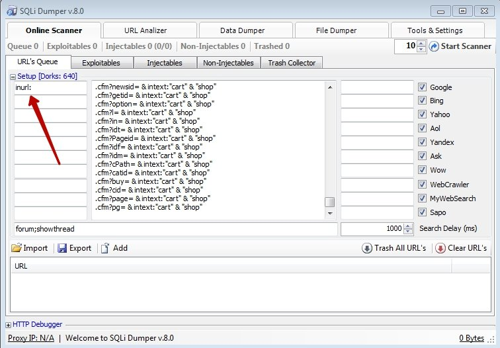
Task: Open the Injectables sub-tab
Action: pyautogui.click(x=164, y=63)
